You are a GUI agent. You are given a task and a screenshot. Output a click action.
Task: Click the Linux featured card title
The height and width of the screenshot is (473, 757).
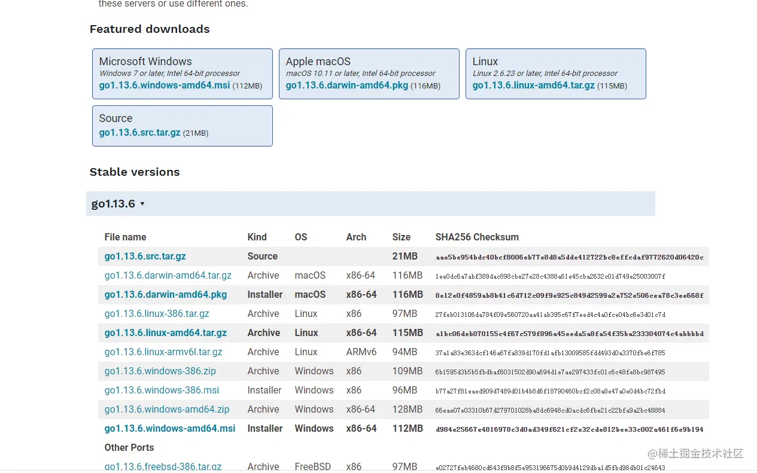coord(485,62)
